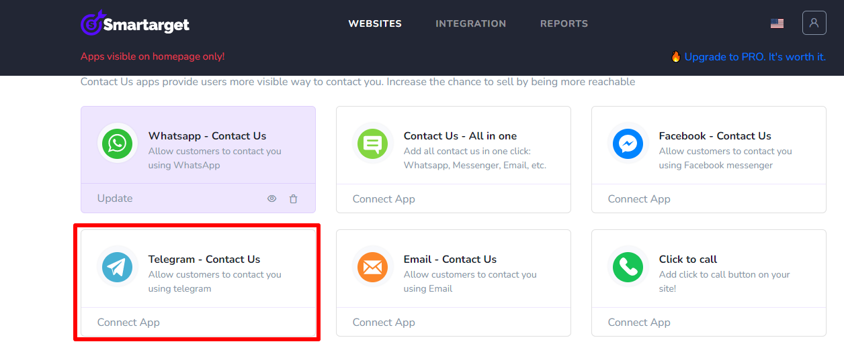Connect App for Telegram Contact Us
Viewport: 844px width, 350px height.
click(x=128, y=323)
